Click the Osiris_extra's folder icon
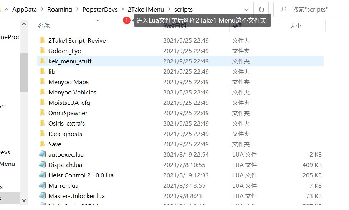The image size is (349, 210). [x=42, y=123]
